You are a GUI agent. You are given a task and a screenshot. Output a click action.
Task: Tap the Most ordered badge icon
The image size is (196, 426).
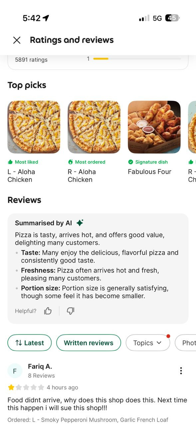70,162
